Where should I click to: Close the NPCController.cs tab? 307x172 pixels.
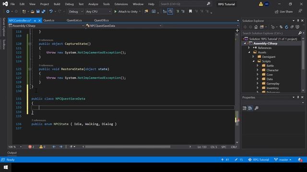tap(39, 21)
